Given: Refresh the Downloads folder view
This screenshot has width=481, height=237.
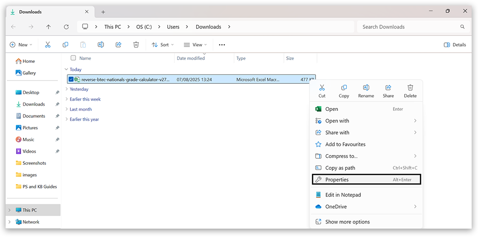Looking at the screenshot, I should pos(66,27).
